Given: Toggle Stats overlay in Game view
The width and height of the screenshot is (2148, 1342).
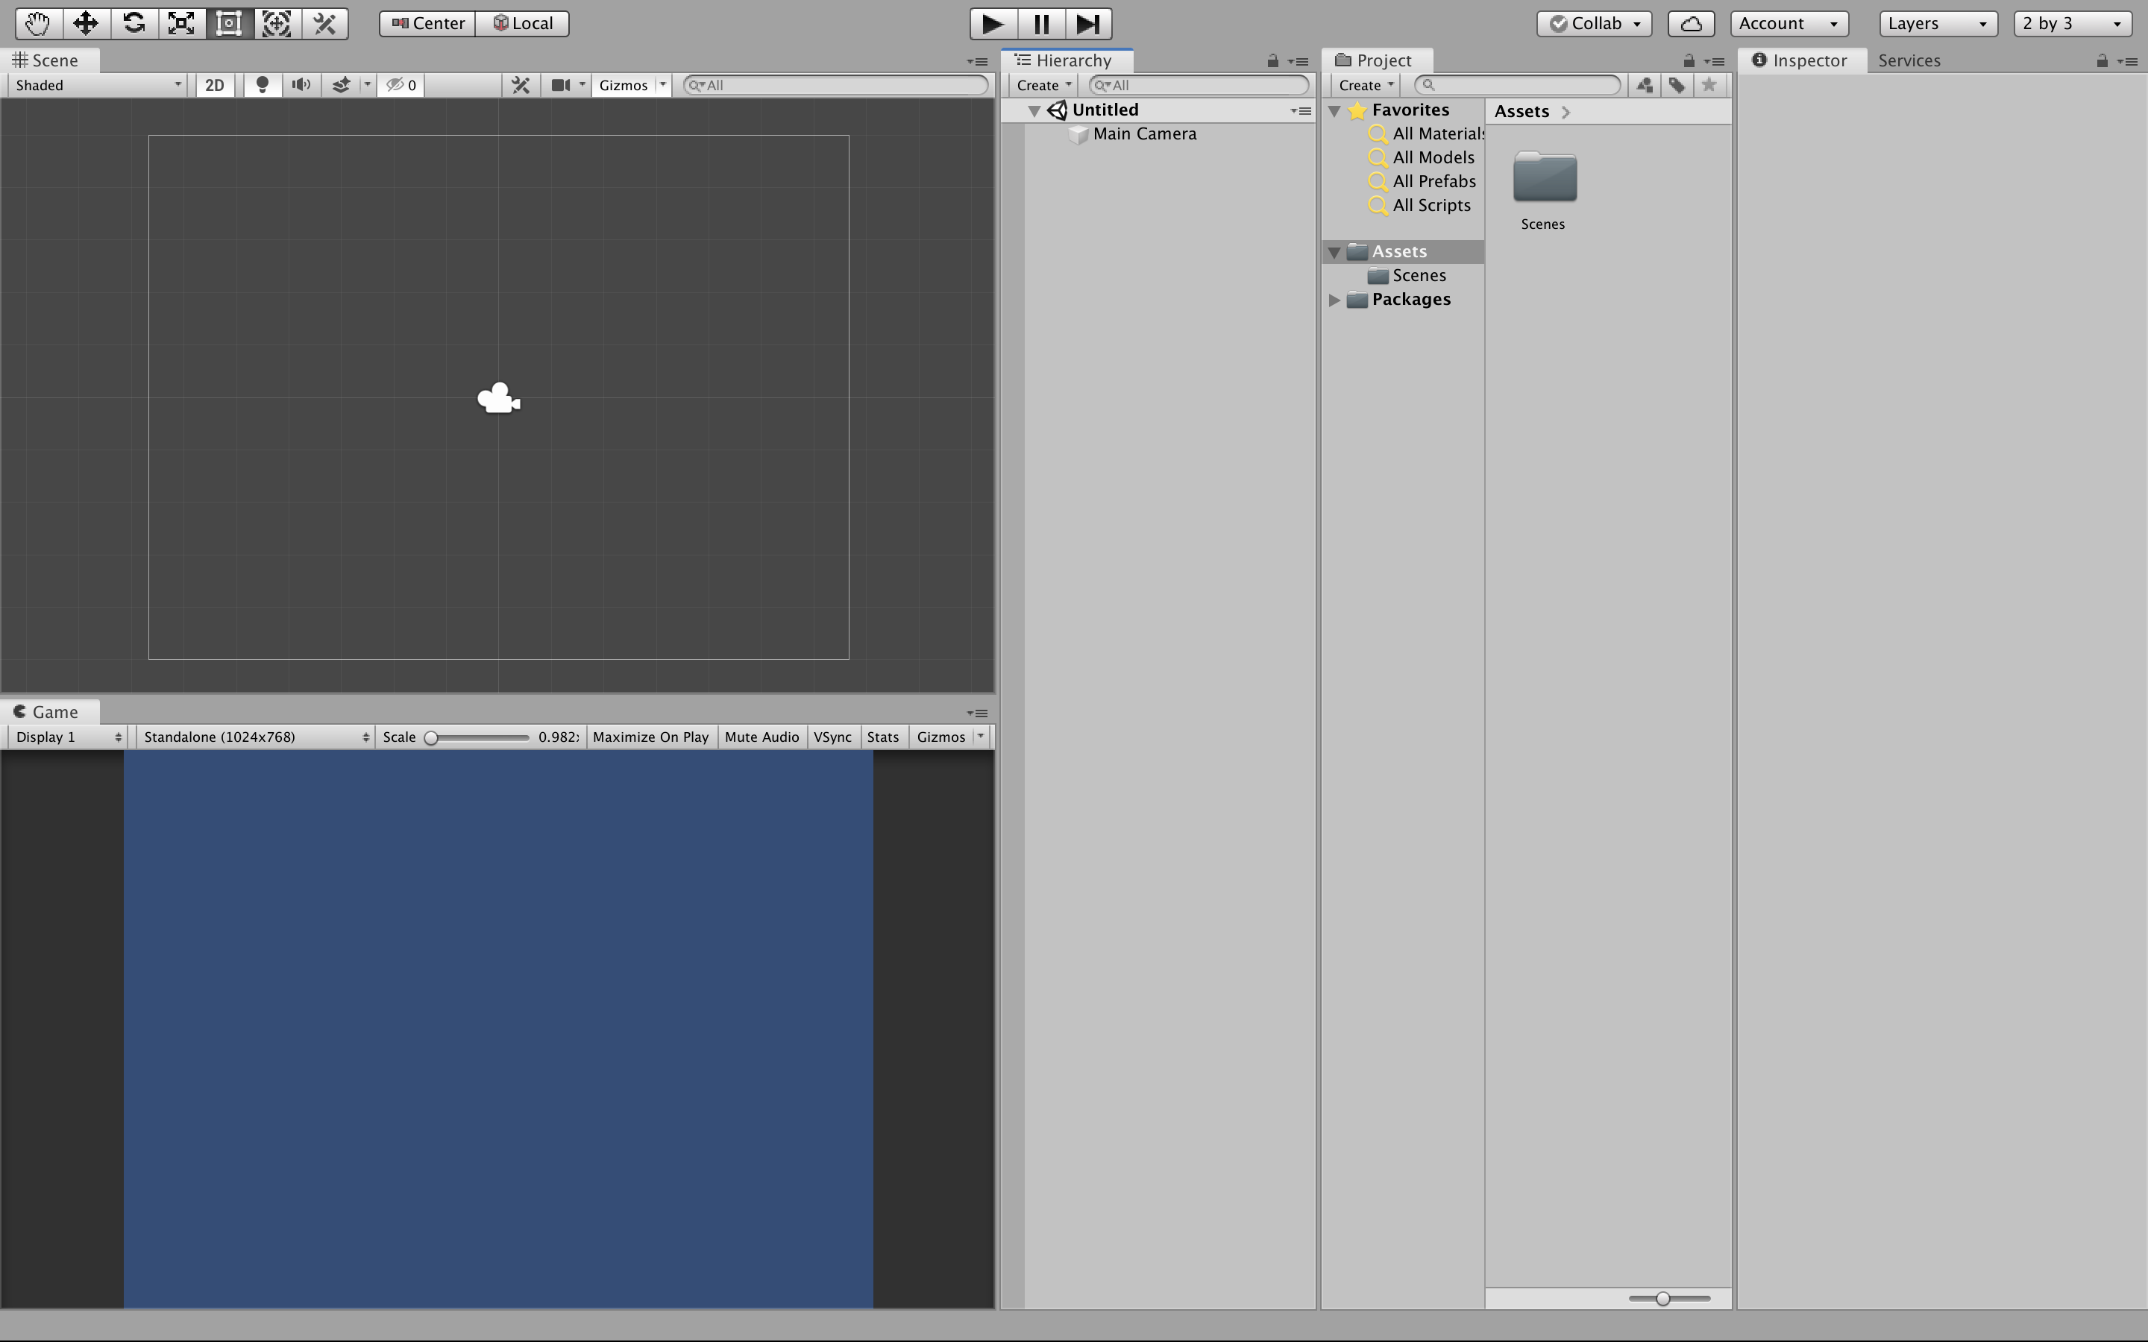Looking at the screenshot, I should click(x=883, y=737).
